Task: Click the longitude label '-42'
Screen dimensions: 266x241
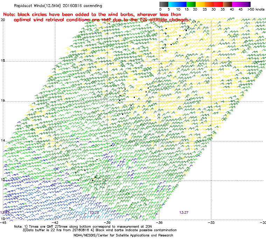Action: point(55,222)
